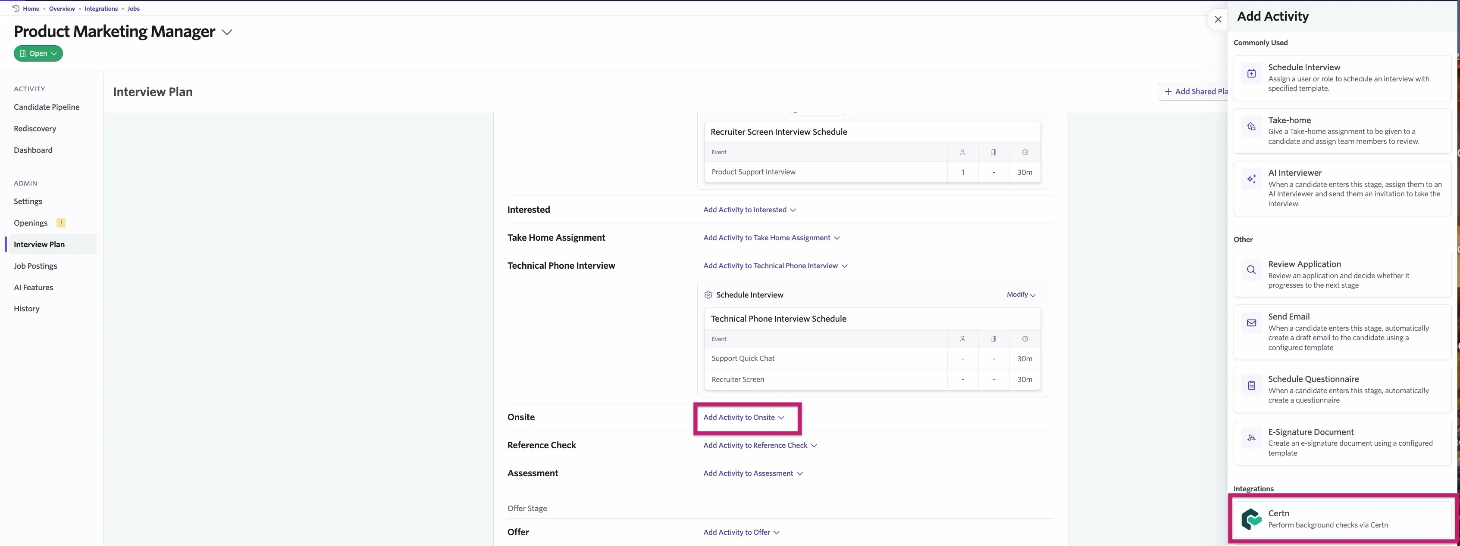Image resolution: width=1460 pixels, height=546 pixels.
Task: Click the gear icon beside Schedule Interview
Action: [708, 295]
